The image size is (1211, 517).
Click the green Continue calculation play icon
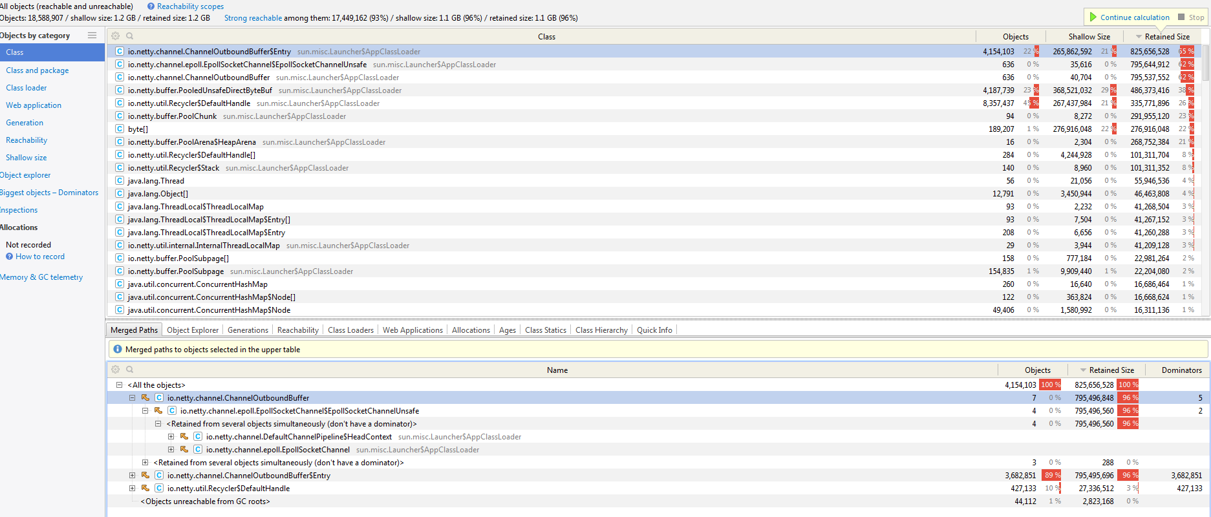(x=1093, y=17)
